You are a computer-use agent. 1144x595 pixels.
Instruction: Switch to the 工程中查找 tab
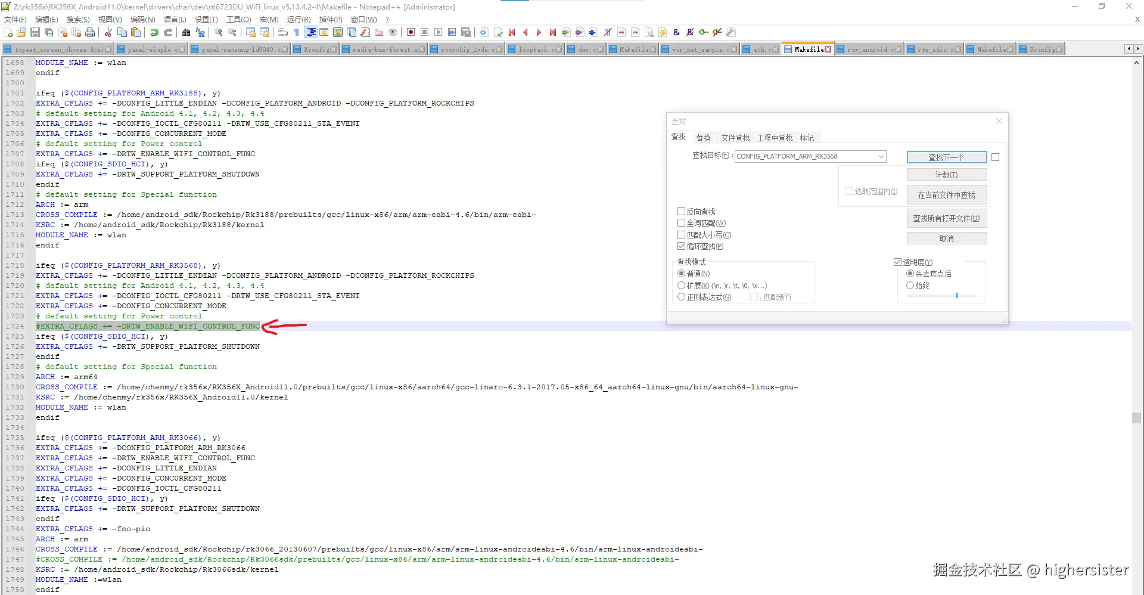point(775,138)
